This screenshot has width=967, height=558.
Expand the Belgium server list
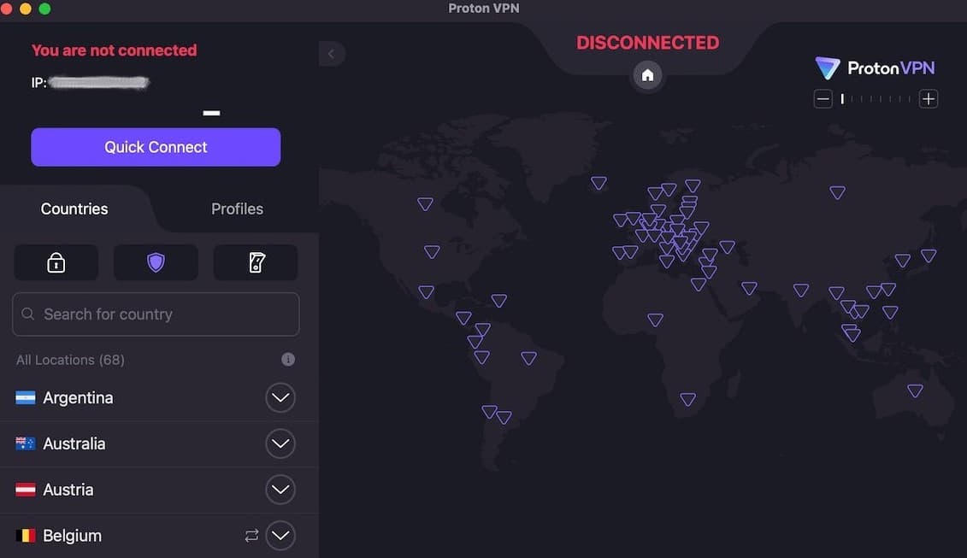point(280,535)
